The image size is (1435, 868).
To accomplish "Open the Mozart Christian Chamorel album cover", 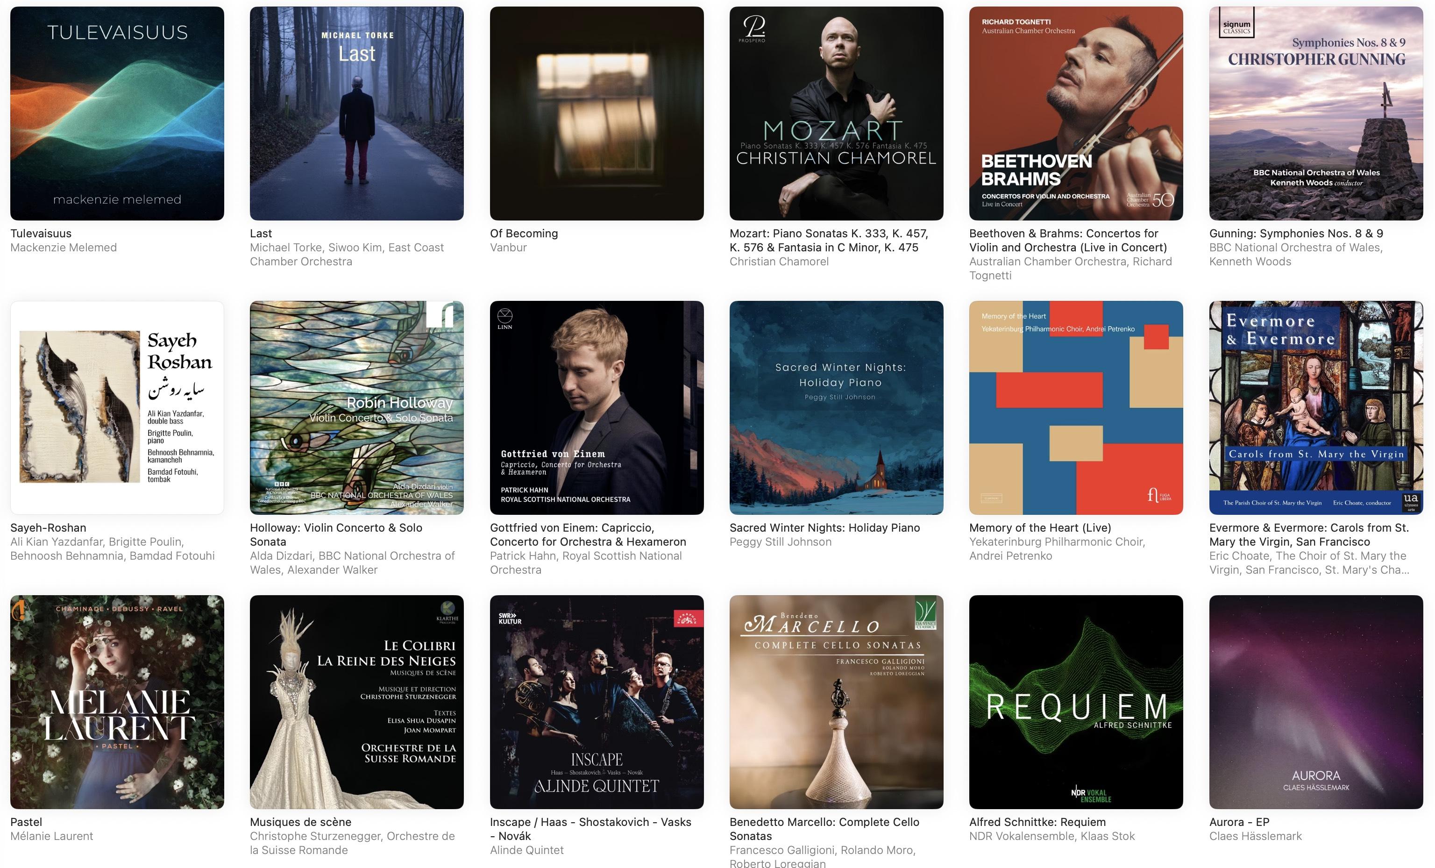I will coord(836,113).
